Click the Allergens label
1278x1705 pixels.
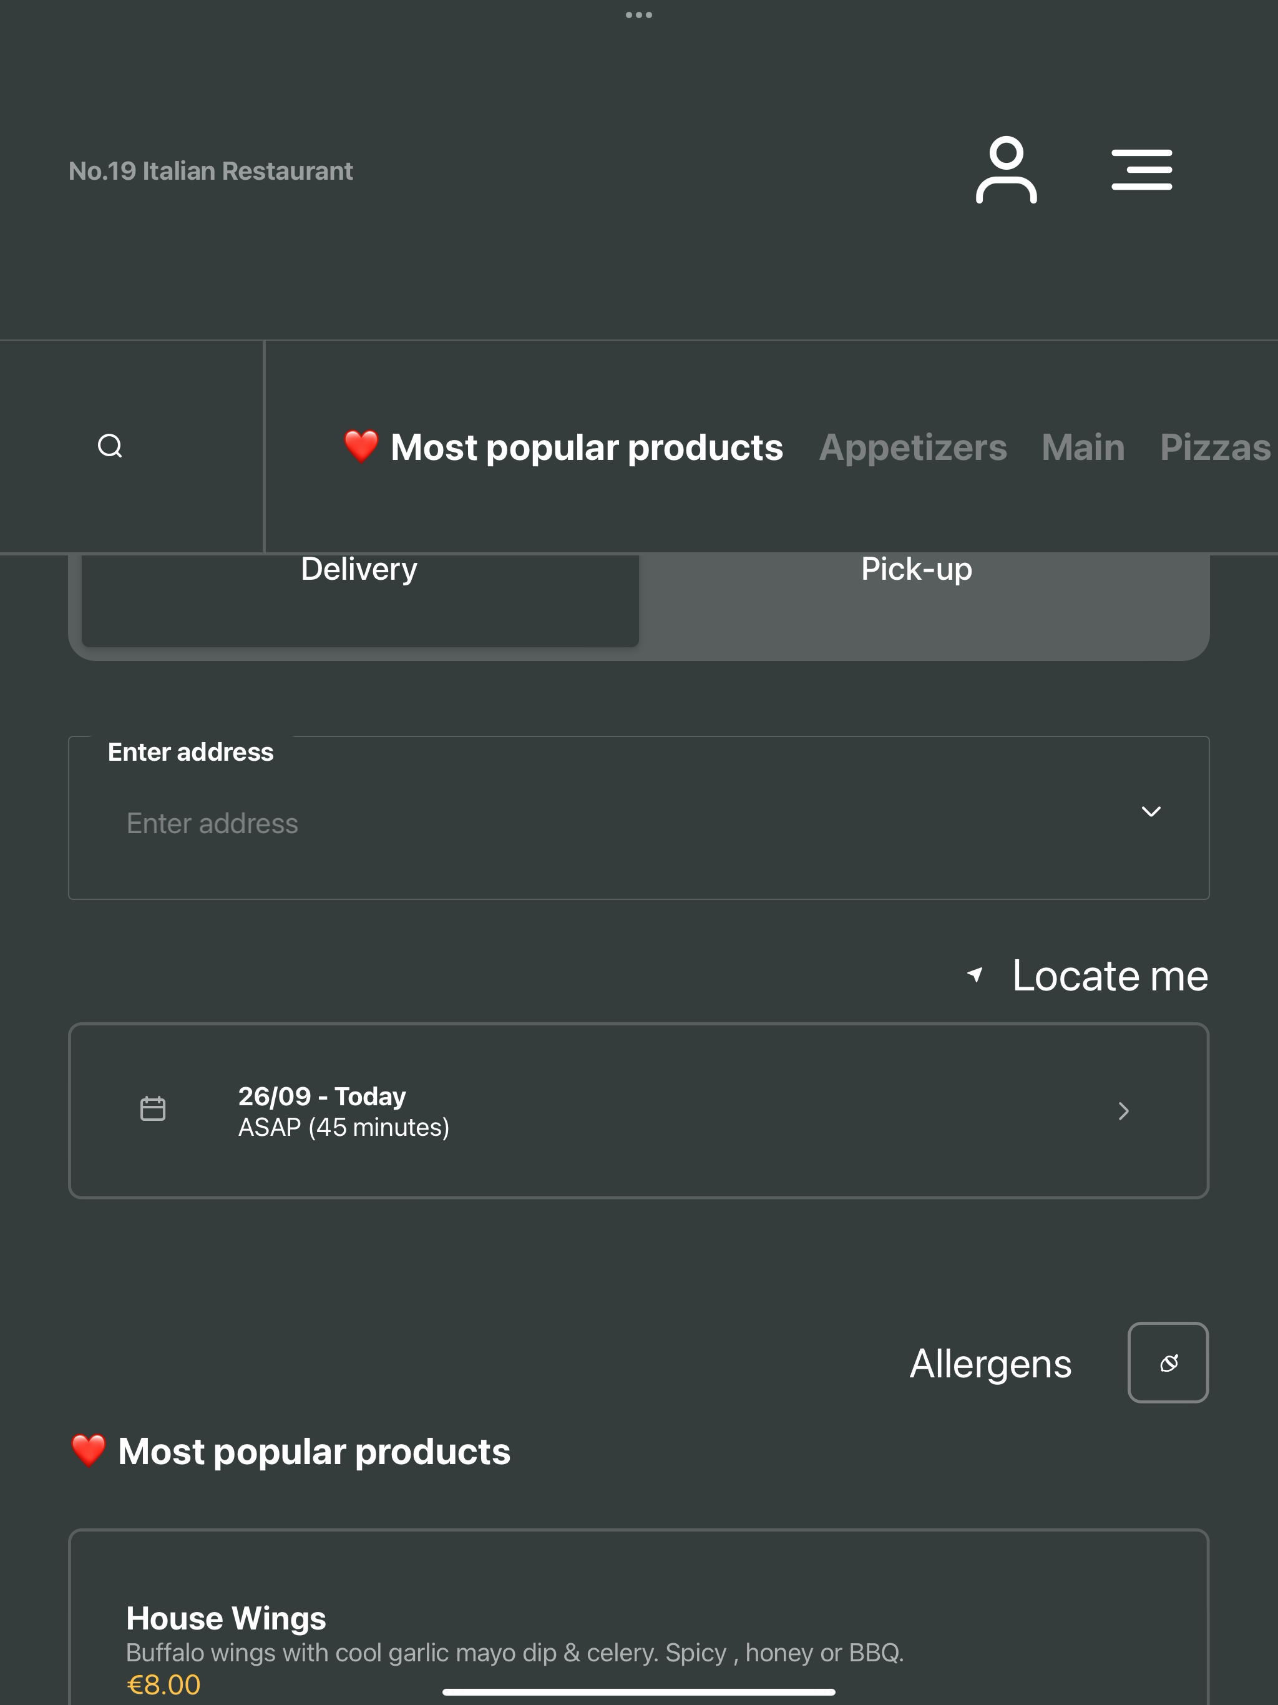click(x=990, y=1364)
